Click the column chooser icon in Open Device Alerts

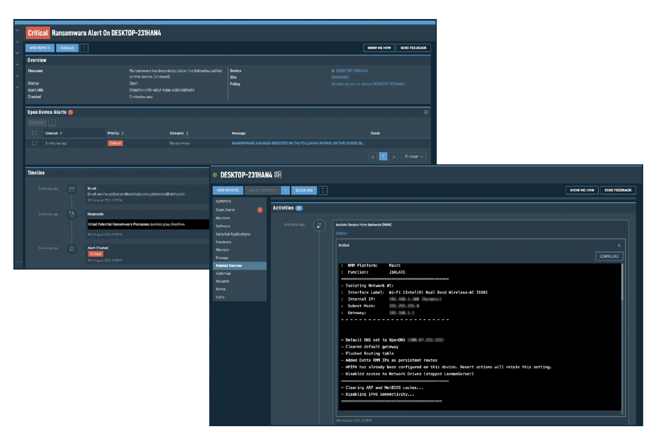(x=426, y=112)
